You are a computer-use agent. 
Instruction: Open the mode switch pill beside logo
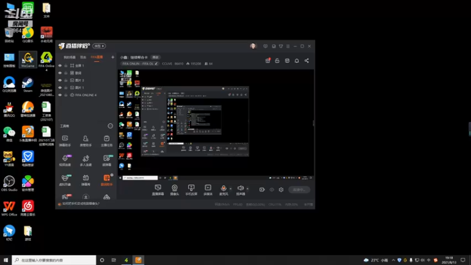click(99, 46)
